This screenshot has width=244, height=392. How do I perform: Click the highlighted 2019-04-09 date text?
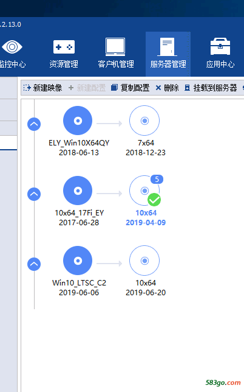146,223
